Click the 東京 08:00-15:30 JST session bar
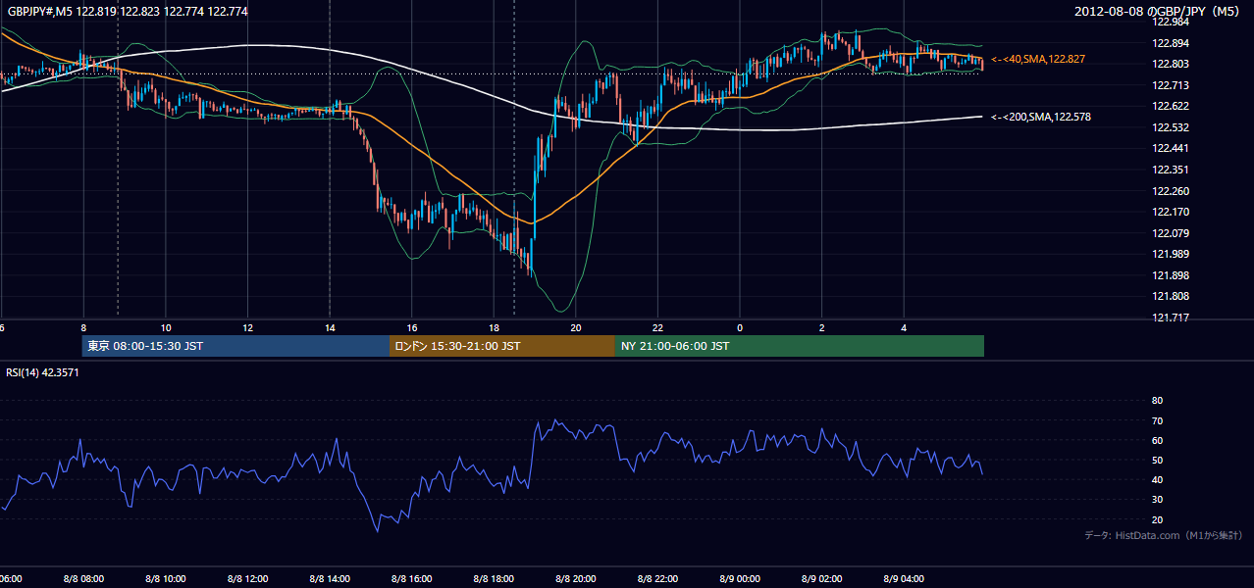This screenshot has height=588, width=1254. 235,346
